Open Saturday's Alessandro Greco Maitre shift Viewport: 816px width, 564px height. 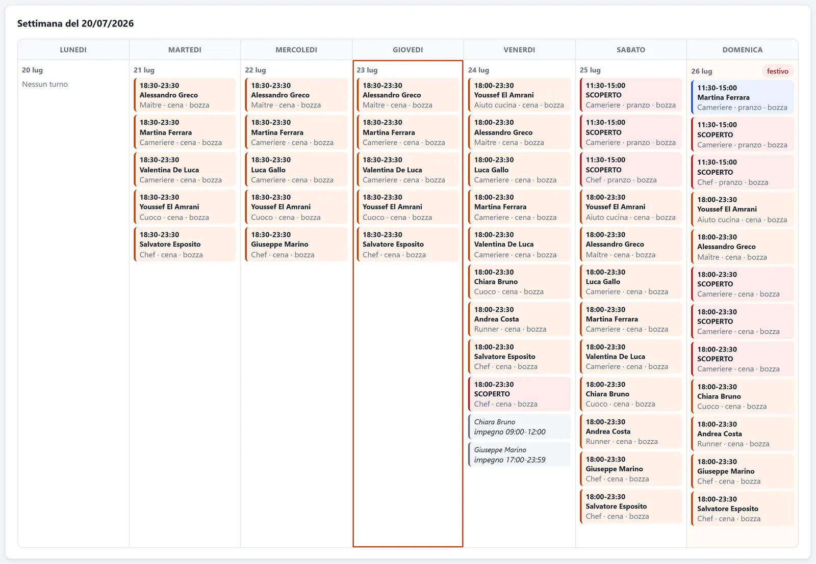click(631, 245)
